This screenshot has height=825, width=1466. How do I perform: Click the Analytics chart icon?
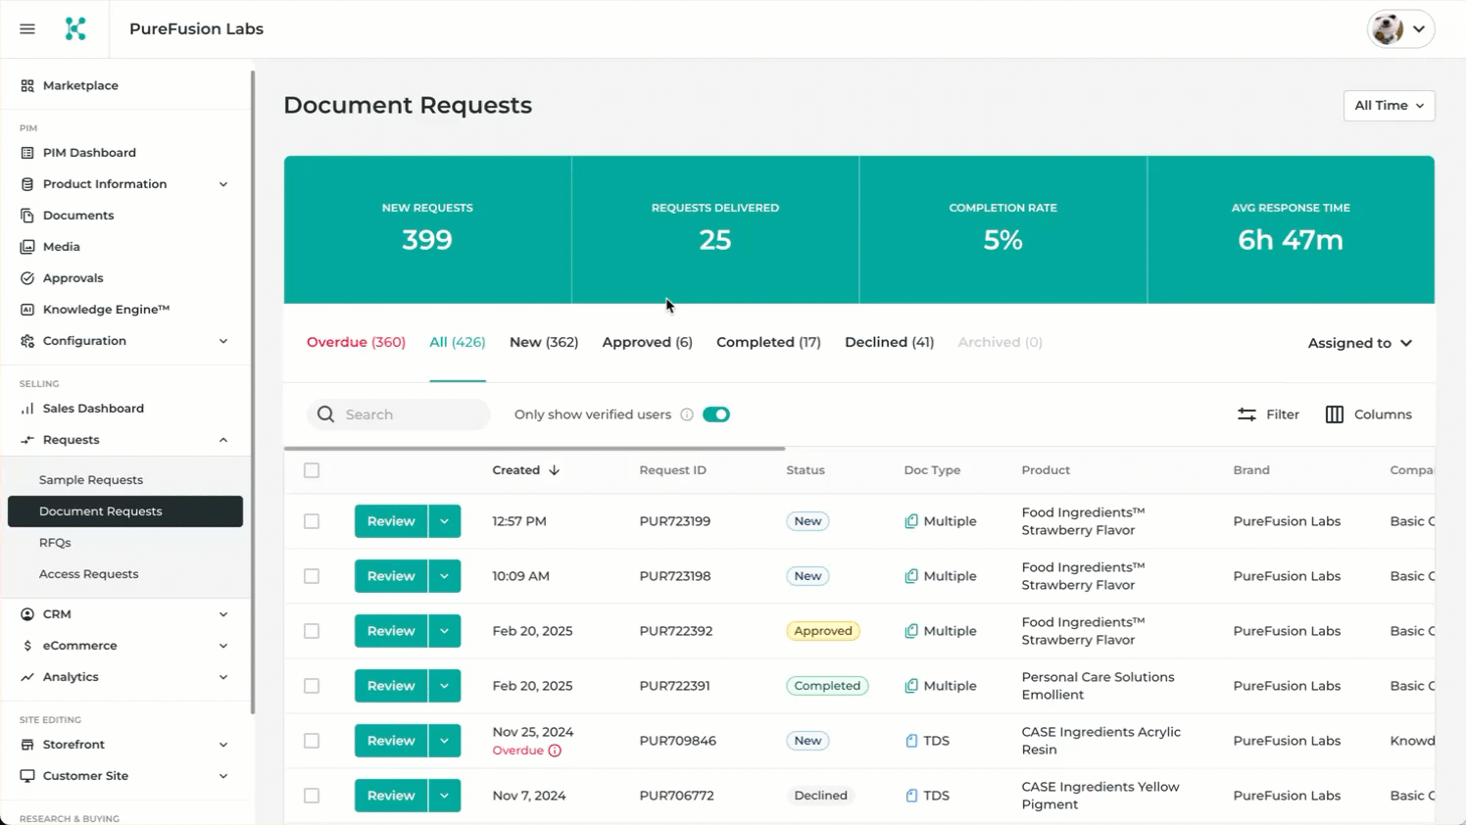click(27, 677)
